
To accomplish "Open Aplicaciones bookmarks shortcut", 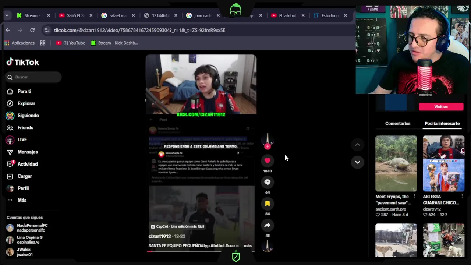I will [19, 43].
